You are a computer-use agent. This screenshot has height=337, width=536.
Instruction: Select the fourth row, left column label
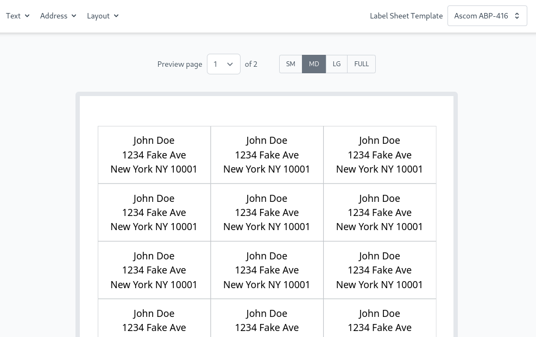point(154,320)
